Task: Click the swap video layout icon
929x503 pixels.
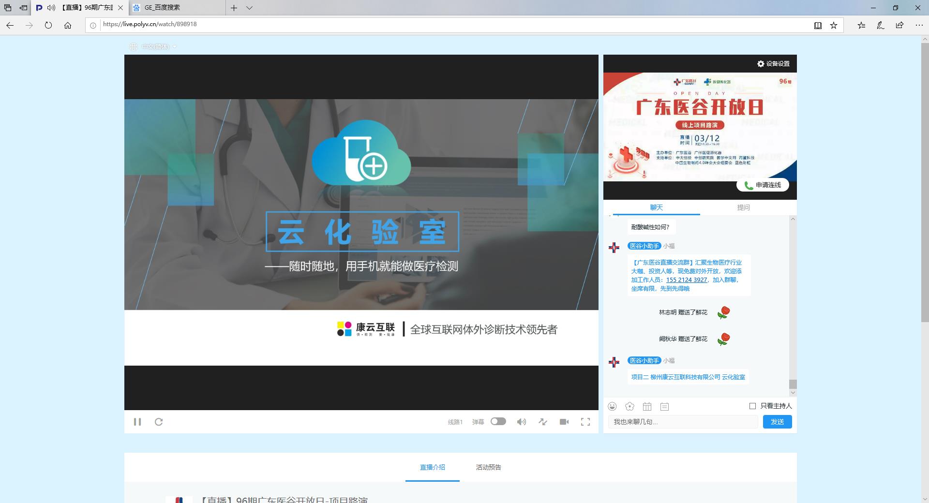Action: click(x=543, y=422)
